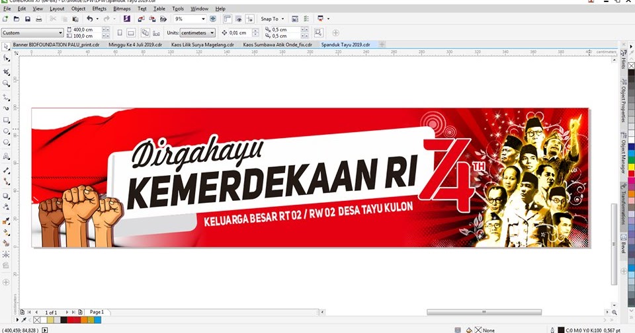Toggle Show guidelines button
The width and height of the screenshot is (635, 333).
[x=250, y=18]
